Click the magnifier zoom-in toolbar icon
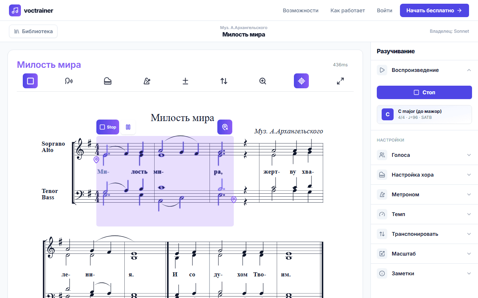Image resolution: width=478 pixels, height=298 pixels. 263,81
